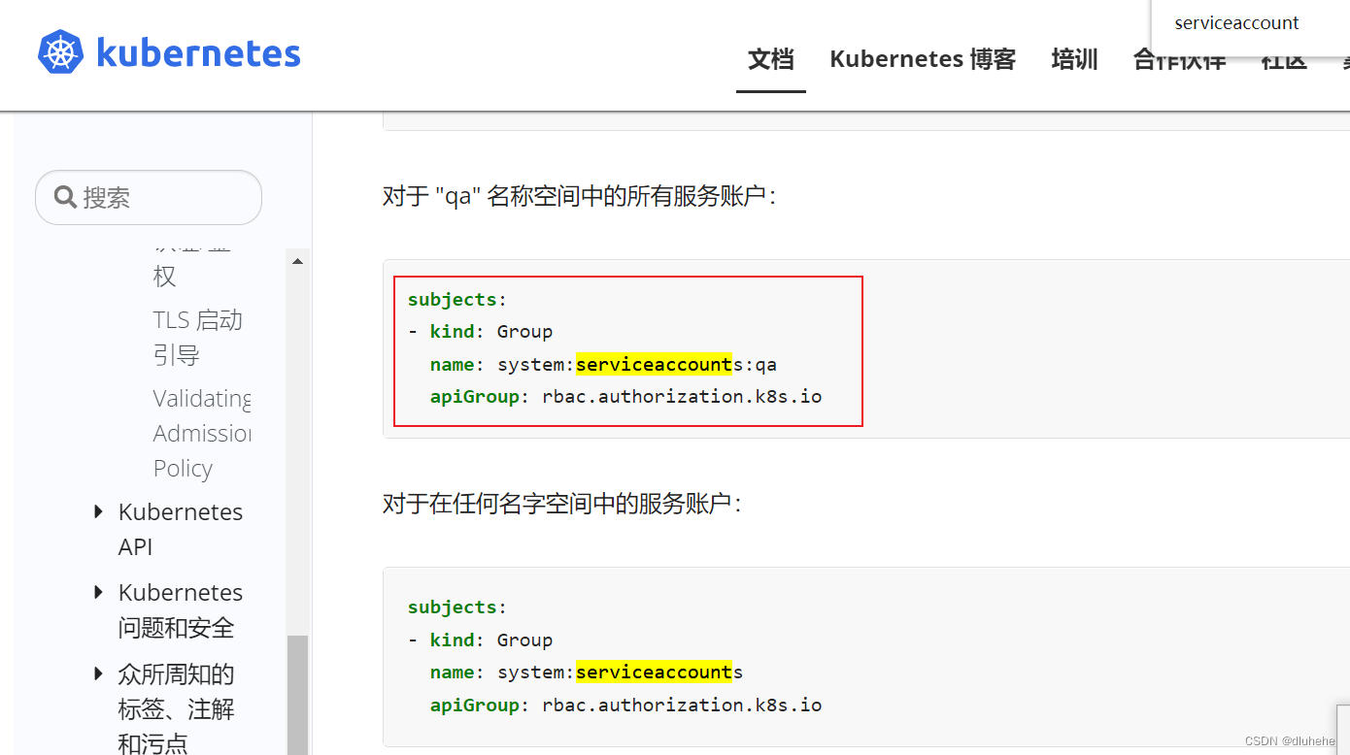This screenshot has height=755, width=1350.
Task: Open the Kubernetes 博客 page
Action: click(x=922, y=59)
